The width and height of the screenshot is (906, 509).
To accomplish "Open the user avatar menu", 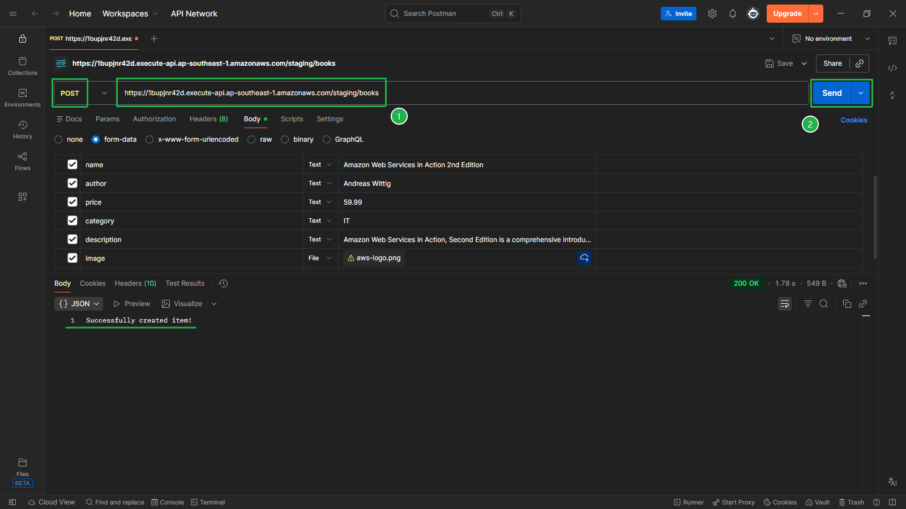I will click(x=753, y=14).
